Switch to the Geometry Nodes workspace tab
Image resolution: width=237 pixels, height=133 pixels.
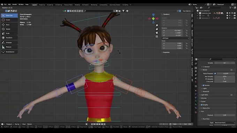115,5
